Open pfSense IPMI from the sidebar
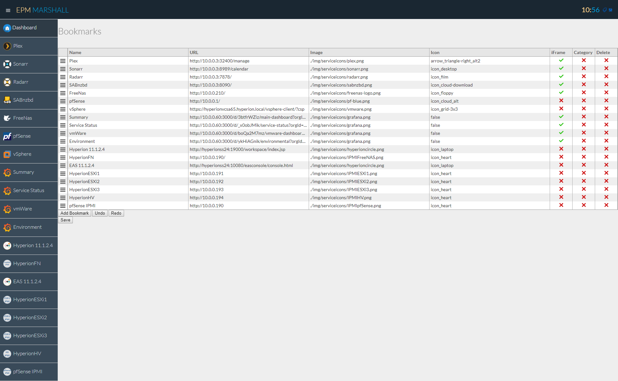The image size is (618, 381). tap(29, 372)
